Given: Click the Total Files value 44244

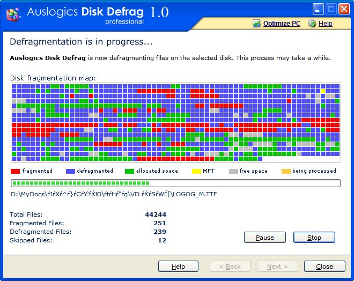Looking at the screenshot, I should [x=156, y=215].
